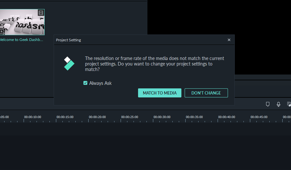Click the Welcome to Geek Dashb... file name
Screen dimensions: 291x170
point(21,40)
